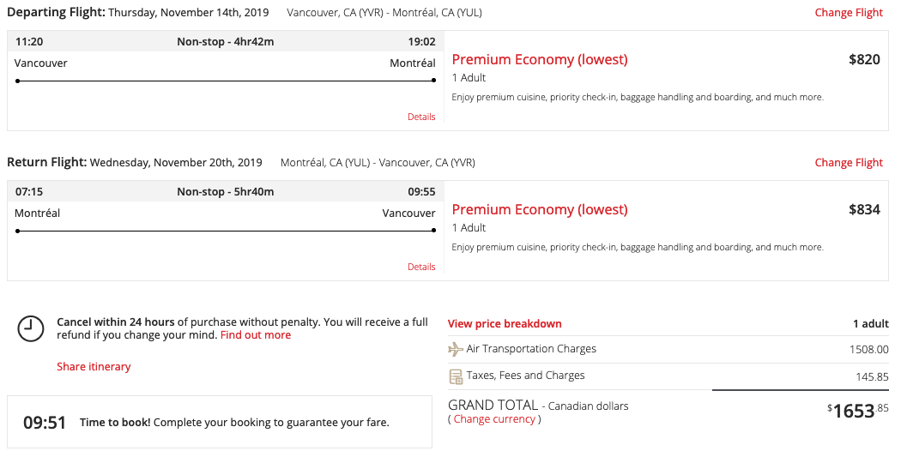Click the receipt icon for Taxes, Fees and Charges
The image size is (901, 457).
coord(456,376)
